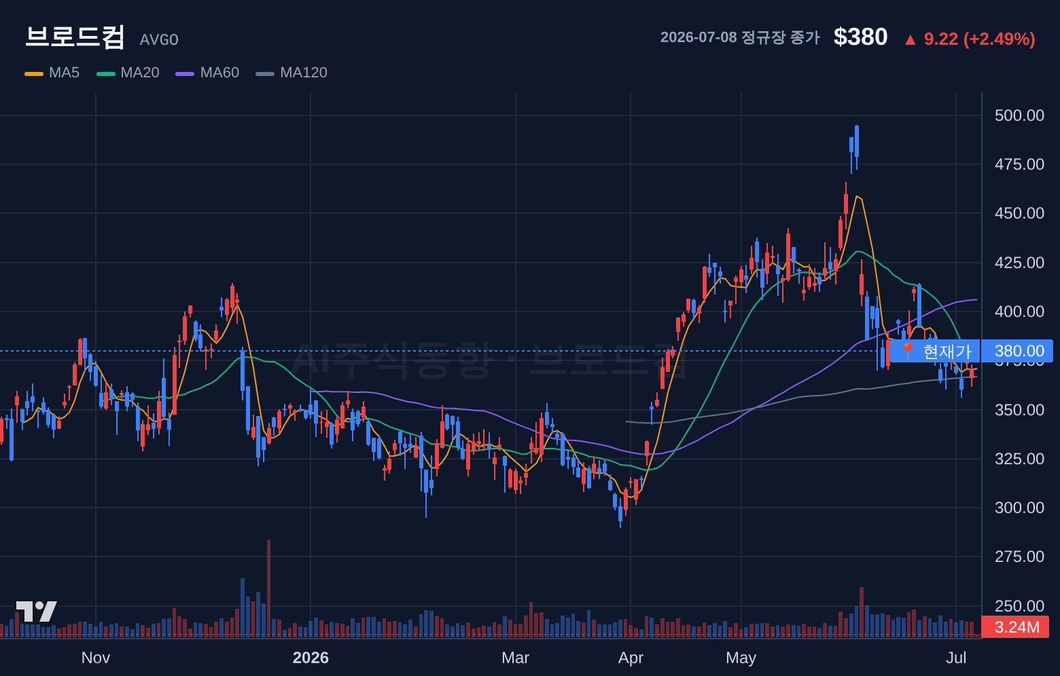Click the 9.22 (+2.49%) change text

(x=979, y=39)
